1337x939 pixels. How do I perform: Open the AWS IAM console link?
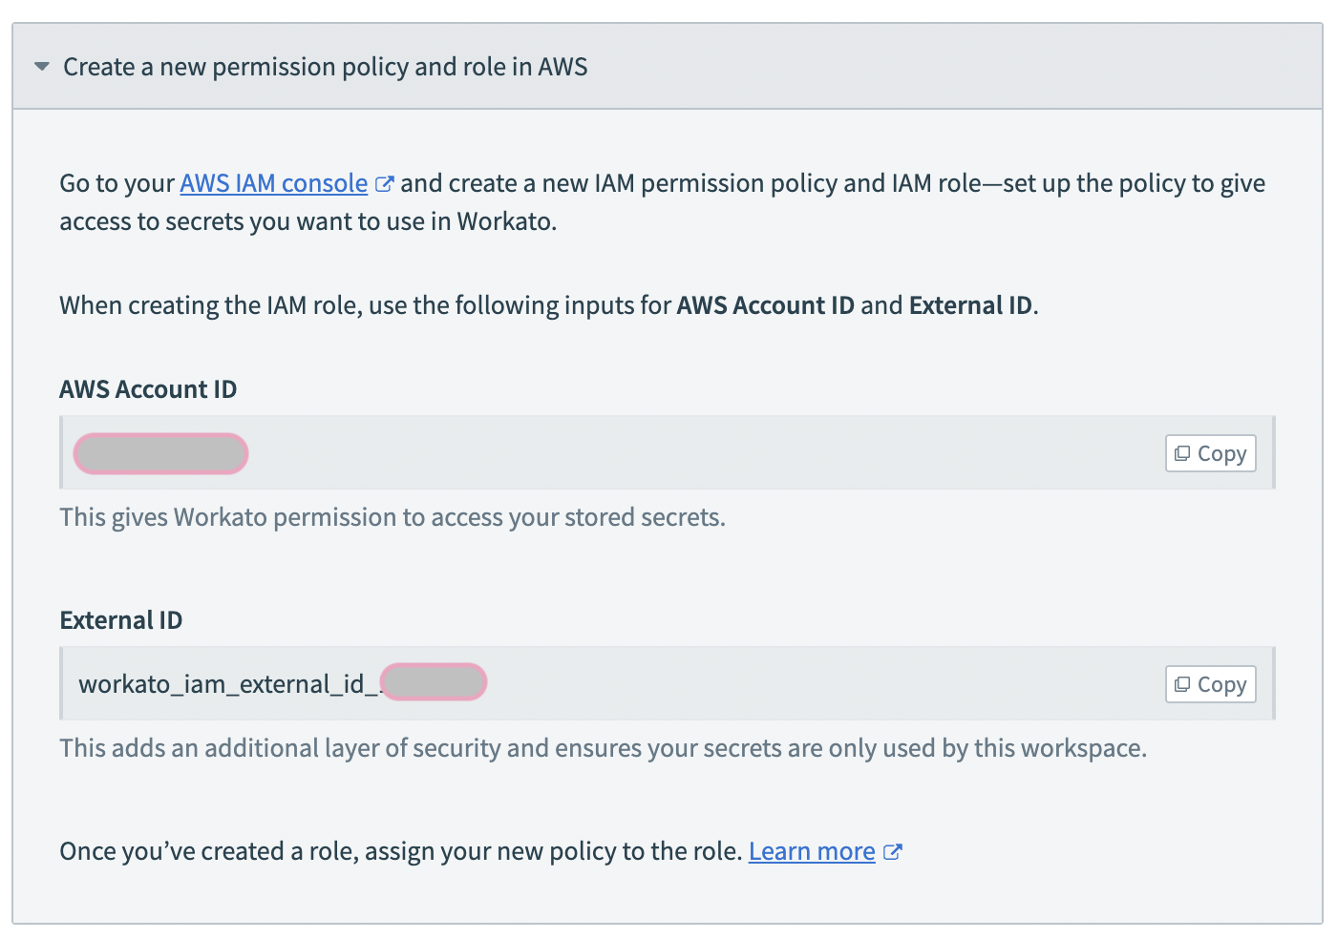273,182
